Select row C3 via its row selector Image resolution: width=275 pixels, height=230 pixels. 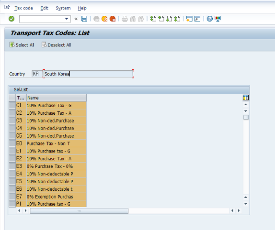[x=12, y=120]
